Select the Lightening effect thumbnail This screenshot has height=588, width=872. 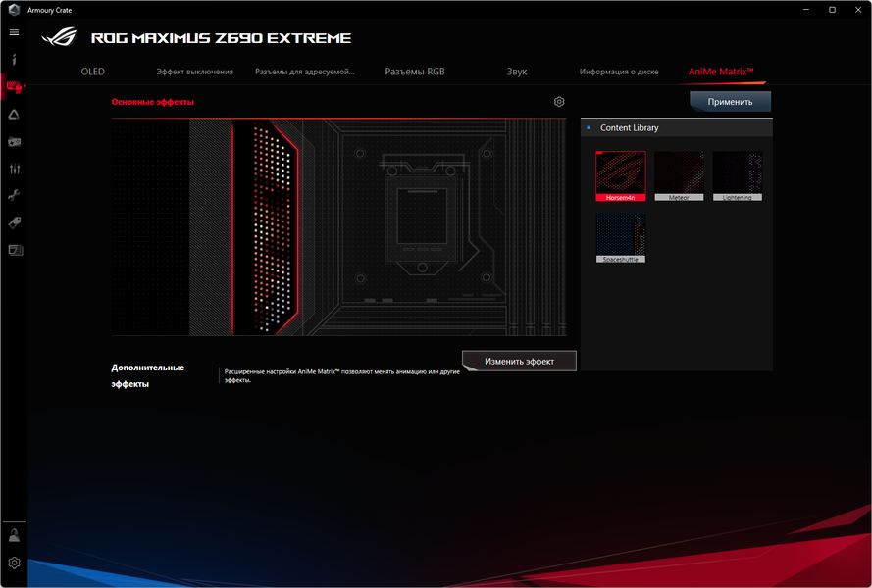tap(738, 175)
